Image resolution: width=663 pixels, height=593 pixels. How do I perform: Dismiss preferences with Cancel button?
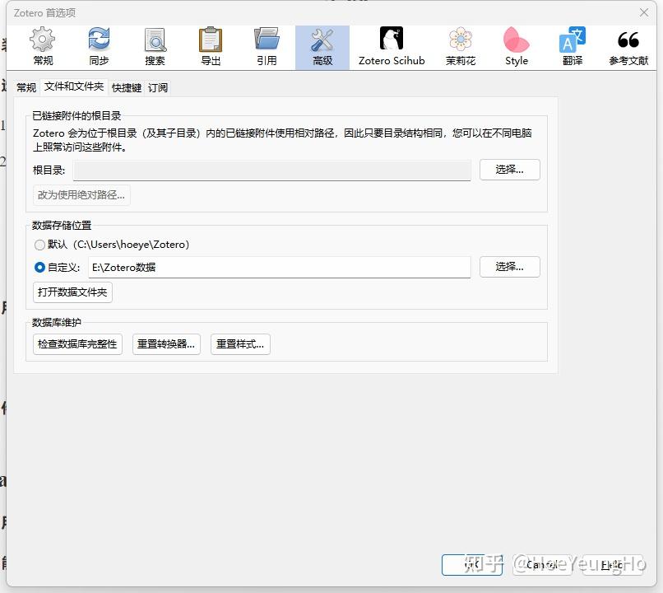point(542,565)
